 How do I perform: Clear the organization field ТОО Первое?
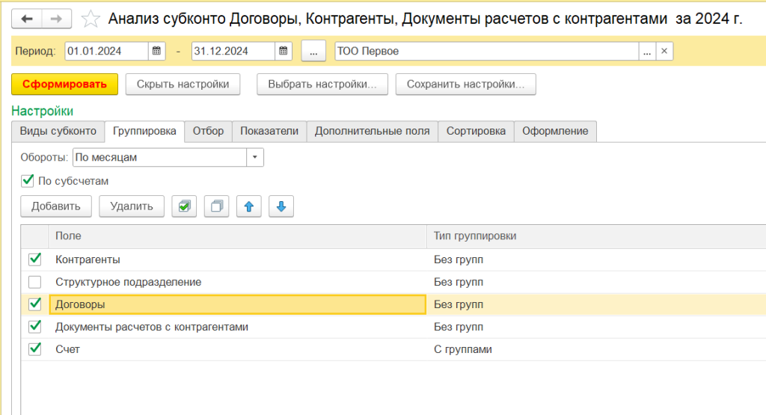click(664, 52)
